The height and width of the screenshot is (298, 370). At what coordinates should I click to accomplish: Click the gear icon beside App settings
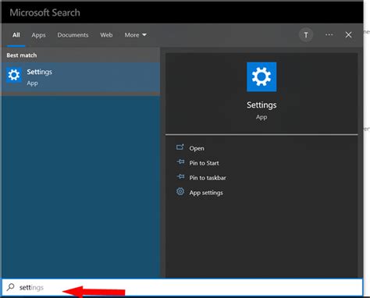pos(180,192)
